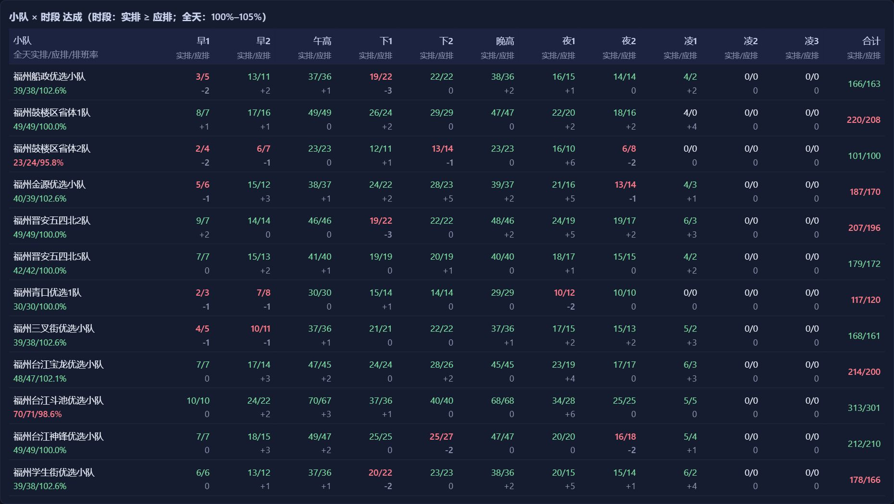
Task: Click the 41/40 午高 cell for 晋安五四北5队
Action: coord(320,257)
